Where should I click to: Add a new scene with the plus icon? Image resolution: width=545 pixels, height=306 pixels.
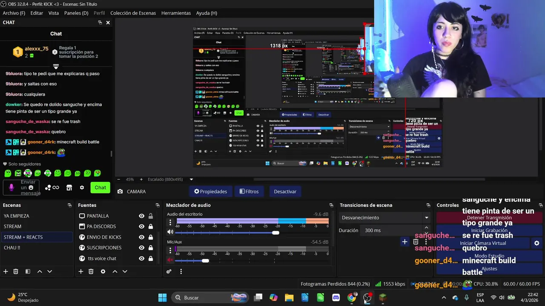[6, 271]
